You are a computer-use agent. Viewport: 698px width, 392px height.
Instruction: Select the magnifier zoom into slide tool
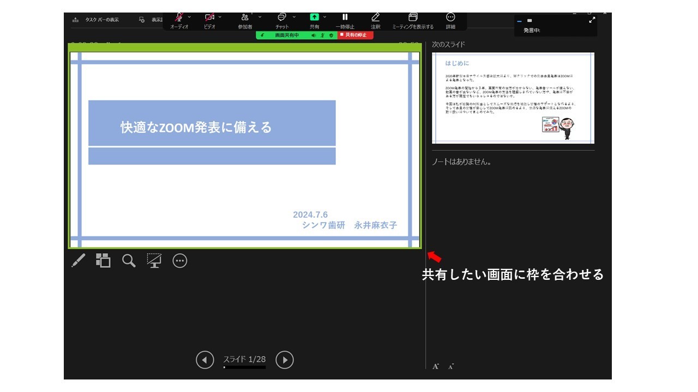click(x=129, y=261)
